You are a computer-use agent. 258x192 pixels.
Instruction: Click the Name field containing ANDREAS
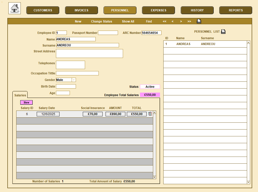(76, 39)
